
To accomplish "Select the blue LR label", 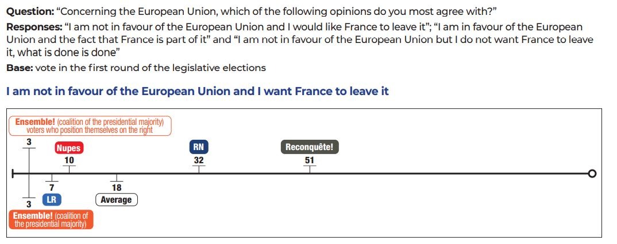I will [52, 199].
